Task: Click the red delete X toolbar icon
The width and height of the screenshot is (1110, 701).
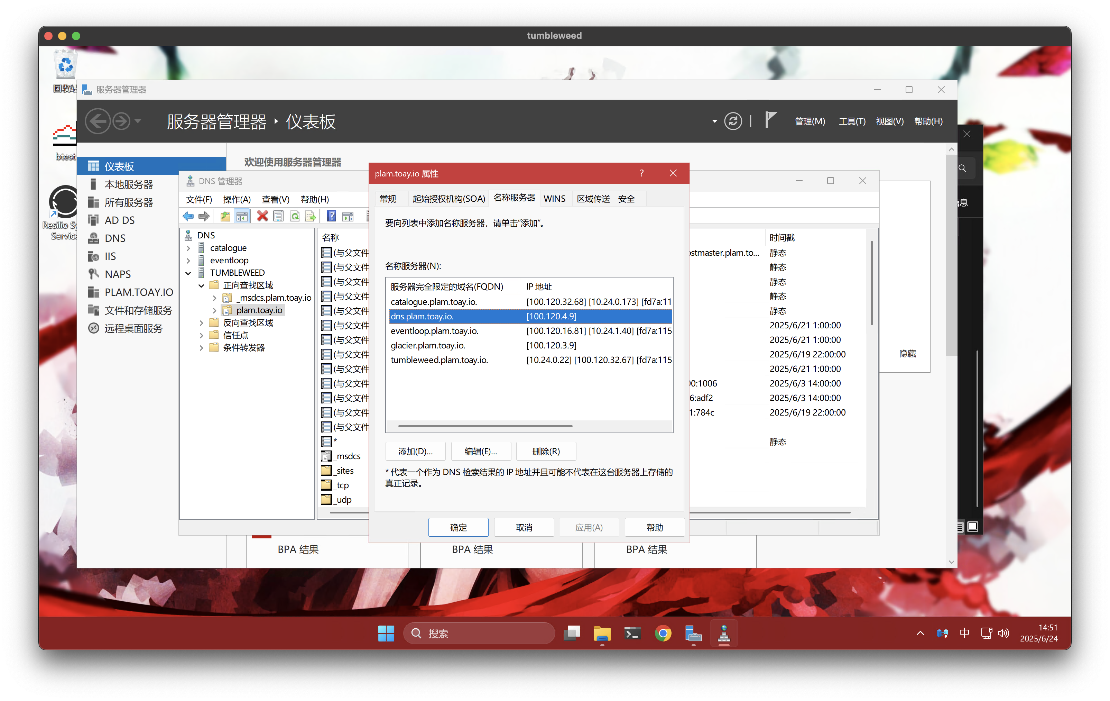Action: point(262,216)
